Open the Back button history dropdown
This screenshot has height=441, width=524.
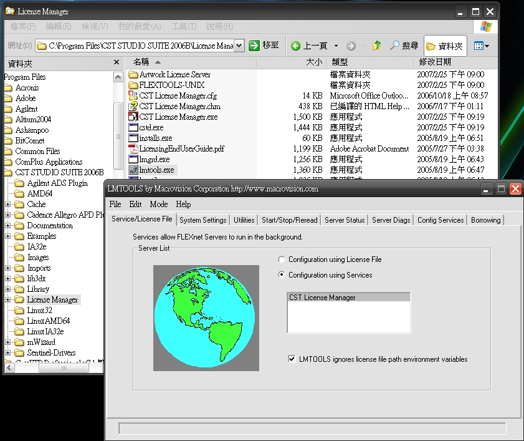[336, 46]
